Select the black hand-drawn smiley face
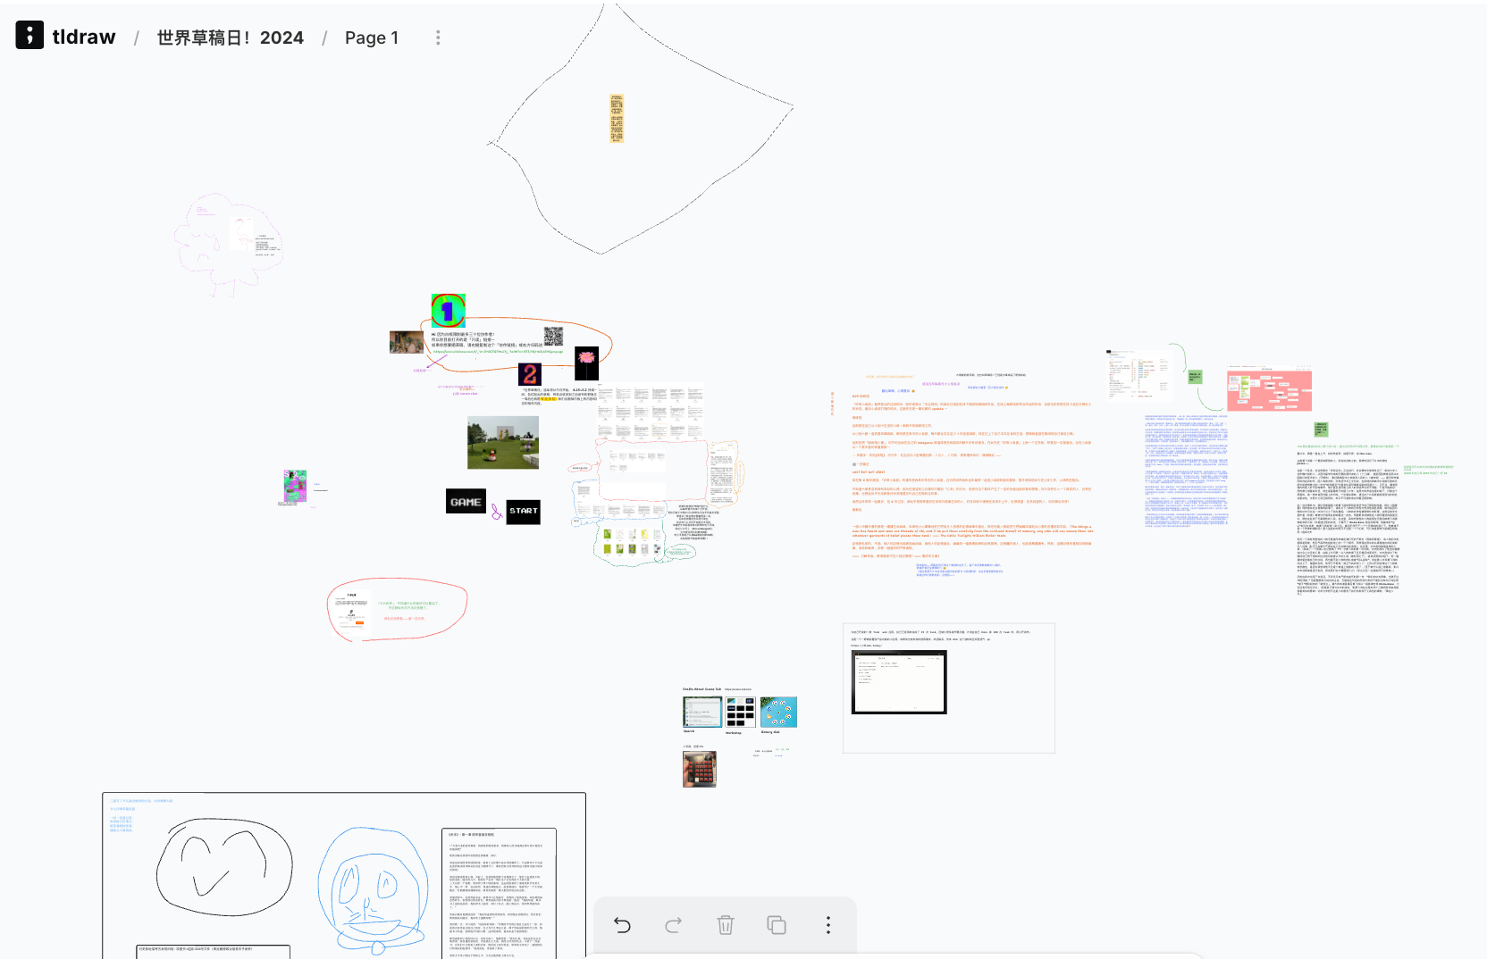This screenshot has height=959, width=1487. pos(224,868)
